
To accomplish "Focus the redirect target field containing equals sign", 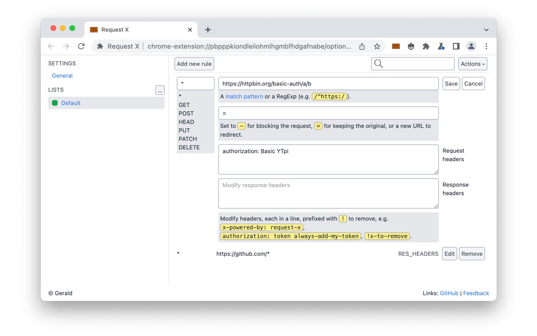I will pyautogui.click(x=328, y=113).
